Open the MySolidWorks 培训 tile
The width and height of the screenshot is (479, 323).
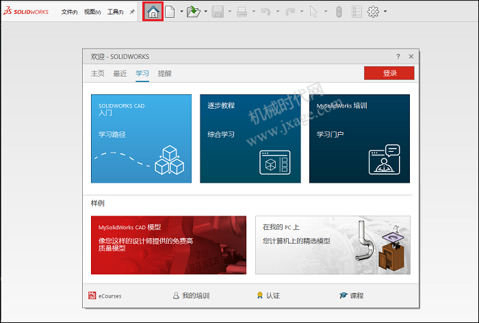359,139
